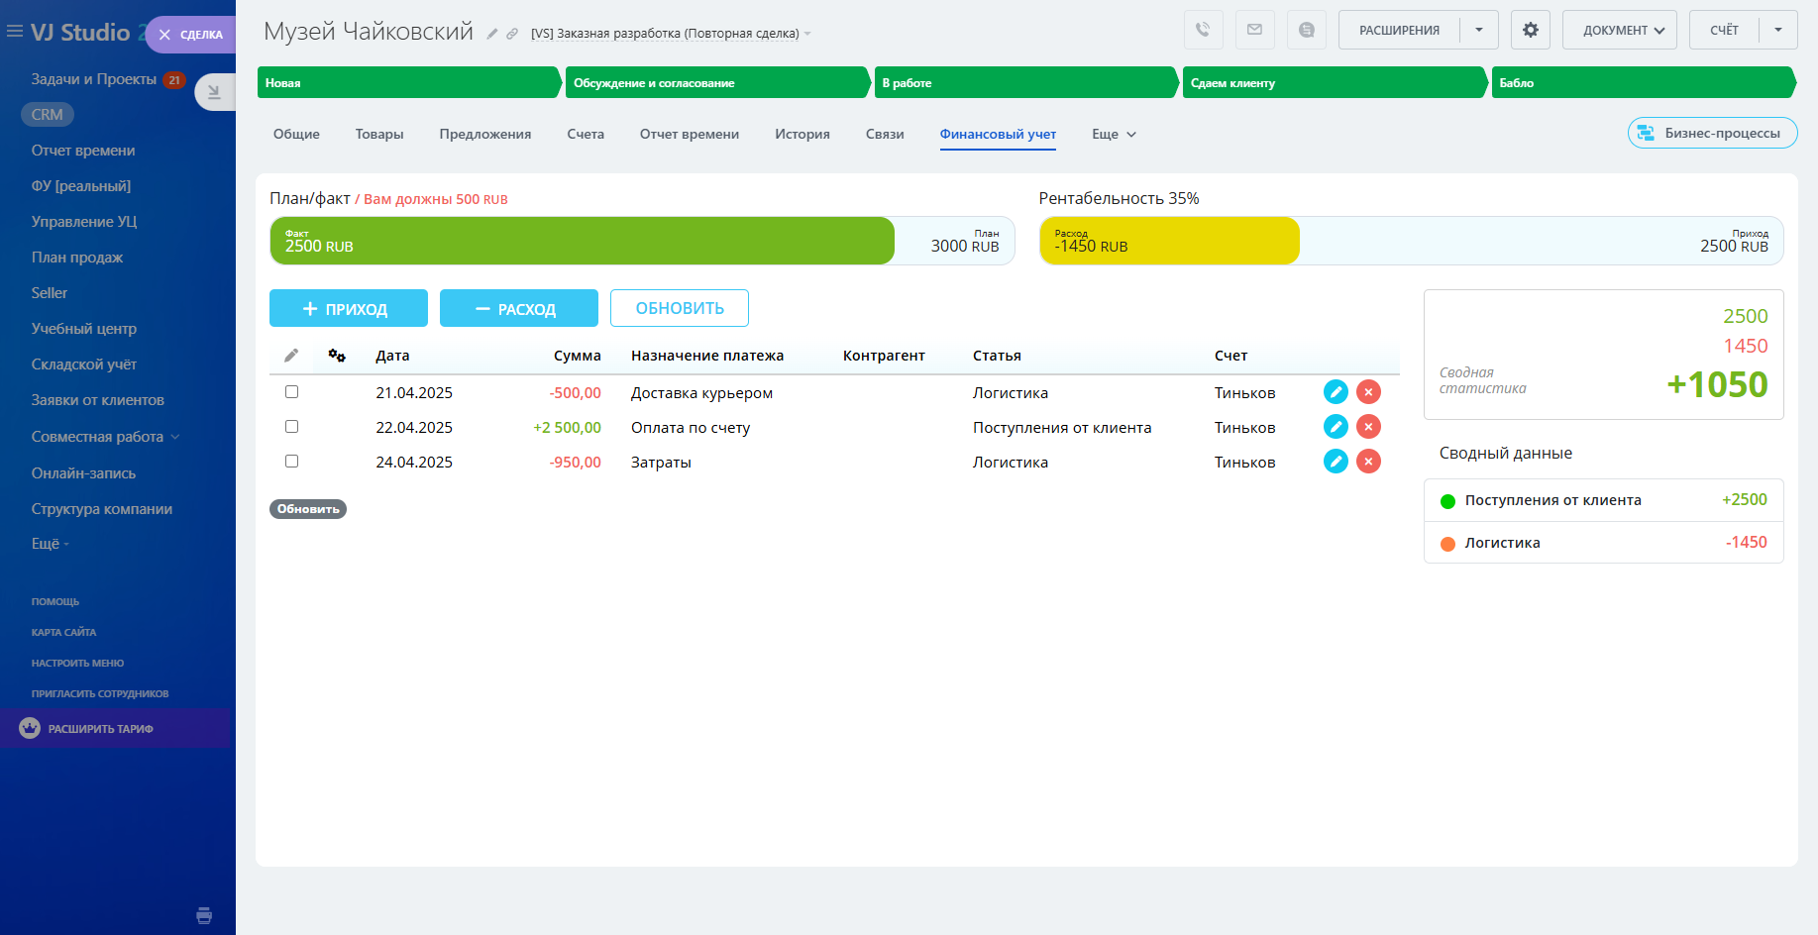The height and width of the screenshot is (935, 1818).
Task: Click the print icon at sidebar bottom
Action: (x=204, y=915)
